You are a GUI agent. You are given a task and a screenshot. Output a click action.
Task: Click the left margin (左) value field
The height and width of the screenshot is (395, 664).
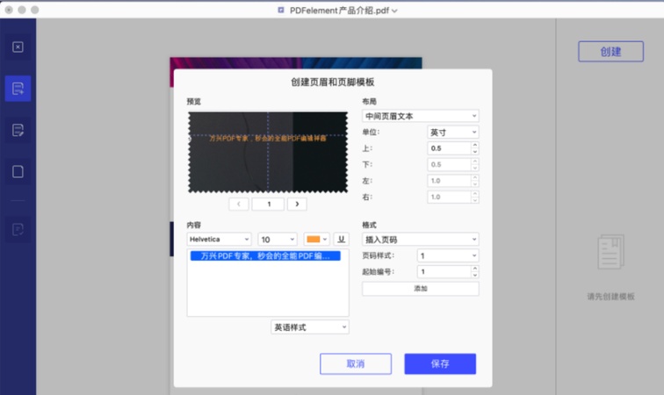(x=449, y=181)
